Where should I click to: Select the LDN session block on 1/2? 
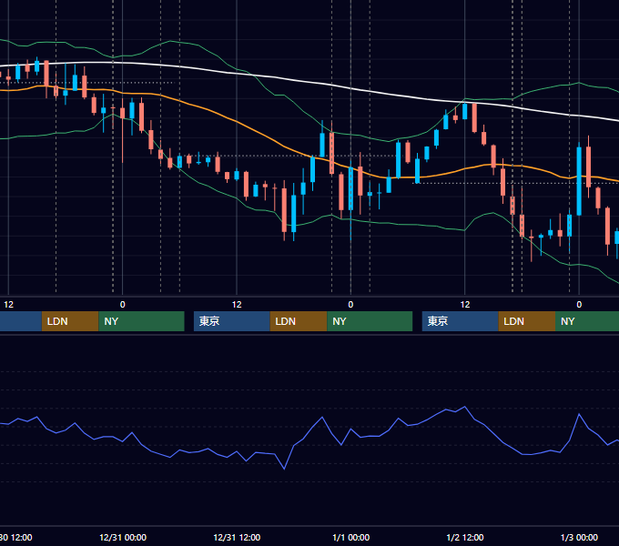527,321
